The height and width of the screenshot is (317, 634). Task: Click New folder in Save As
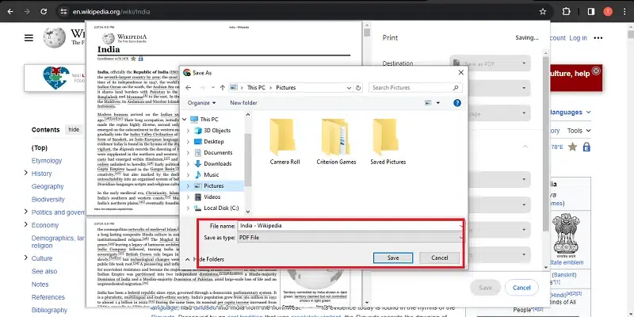243,103
